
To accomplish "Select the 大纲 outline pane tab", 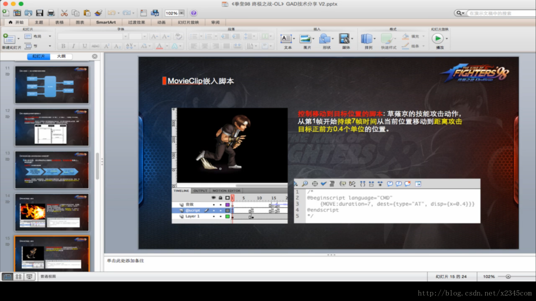I will (61, 56).
